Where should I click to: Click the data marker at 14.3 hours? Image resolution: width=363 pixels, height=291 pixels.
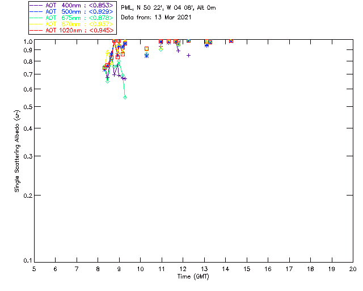point(231,41)
